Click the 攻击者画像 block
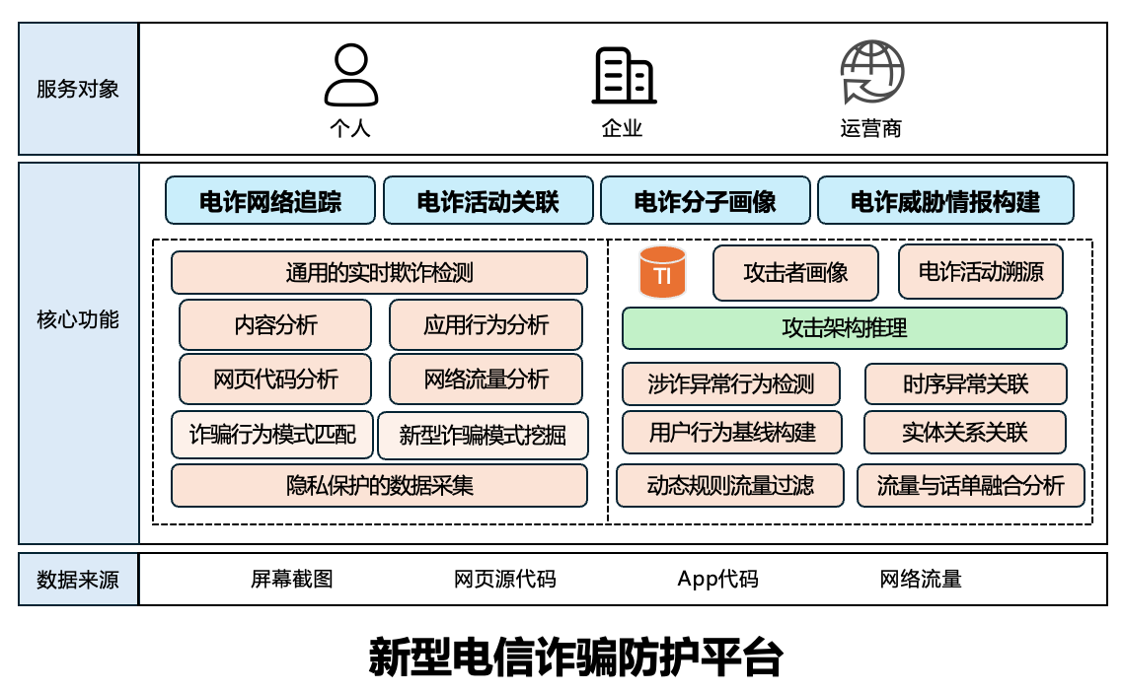Viewport: 1123px width, 692px height. [795, 273]
